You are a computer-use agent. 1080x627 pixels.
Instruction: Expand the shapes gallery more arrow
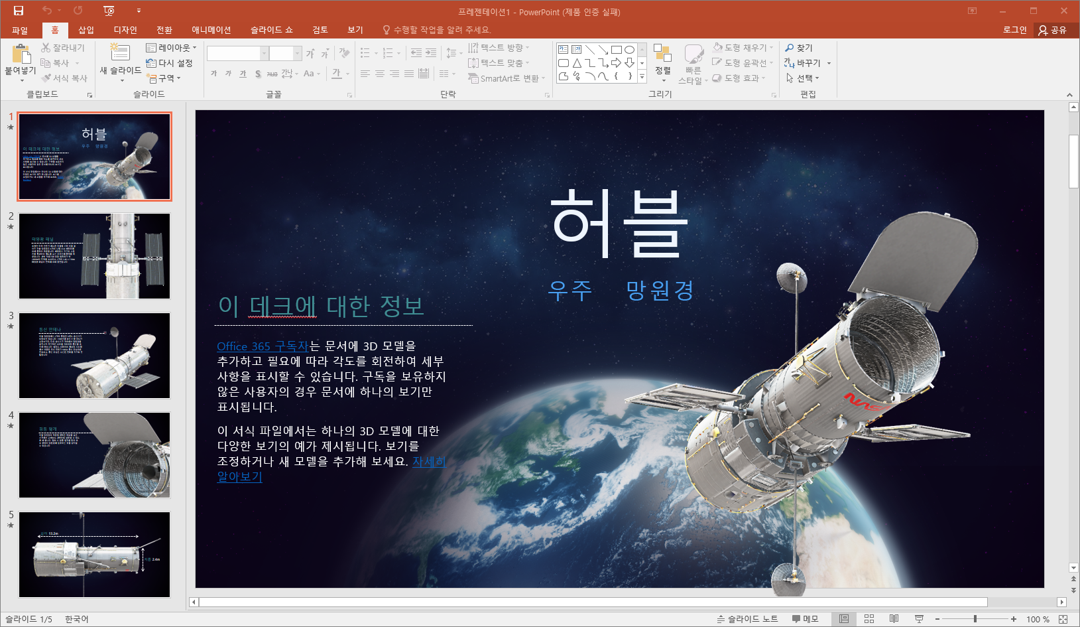click(642, 77)
